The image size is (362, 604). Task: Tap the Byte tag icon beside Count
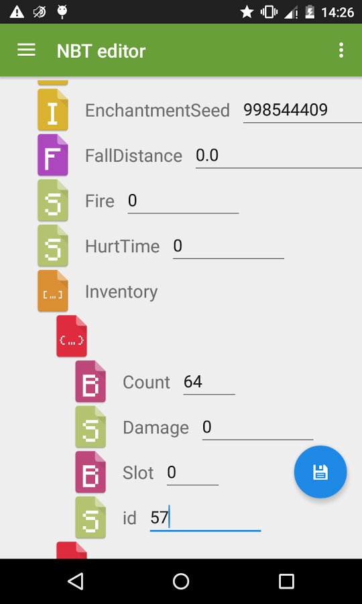(x=90, y=382)
